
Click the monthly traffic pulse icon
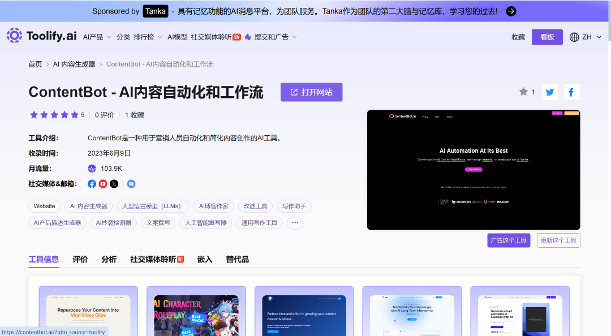click(92, 169)
